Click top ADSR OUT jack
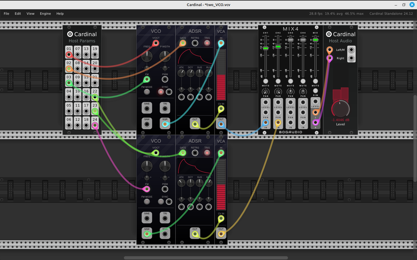Image resolution: width=417 pixels, height=260 pixels. (195, 124)
